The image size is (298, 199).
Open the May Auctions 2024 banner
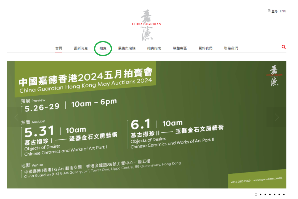point(147,125)
